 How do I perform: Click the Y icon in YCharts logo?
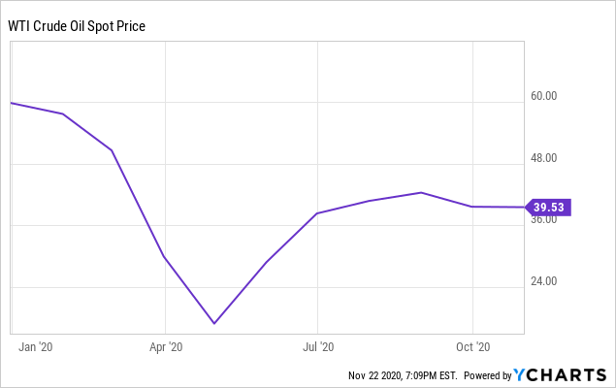point(519,375)
